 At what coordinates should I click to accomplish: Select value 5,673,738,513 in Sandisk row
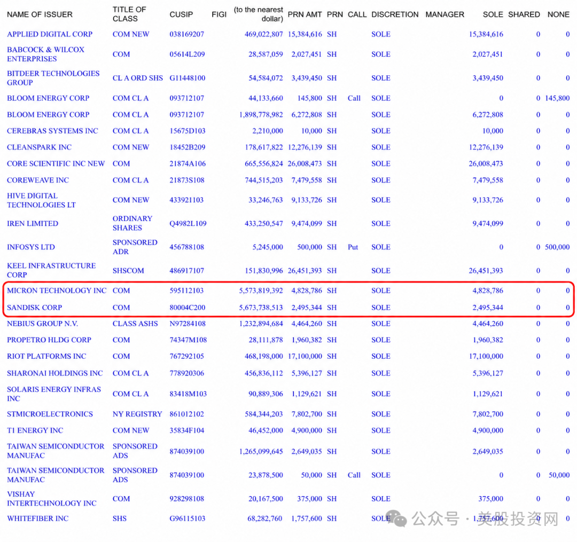[261, 308]
